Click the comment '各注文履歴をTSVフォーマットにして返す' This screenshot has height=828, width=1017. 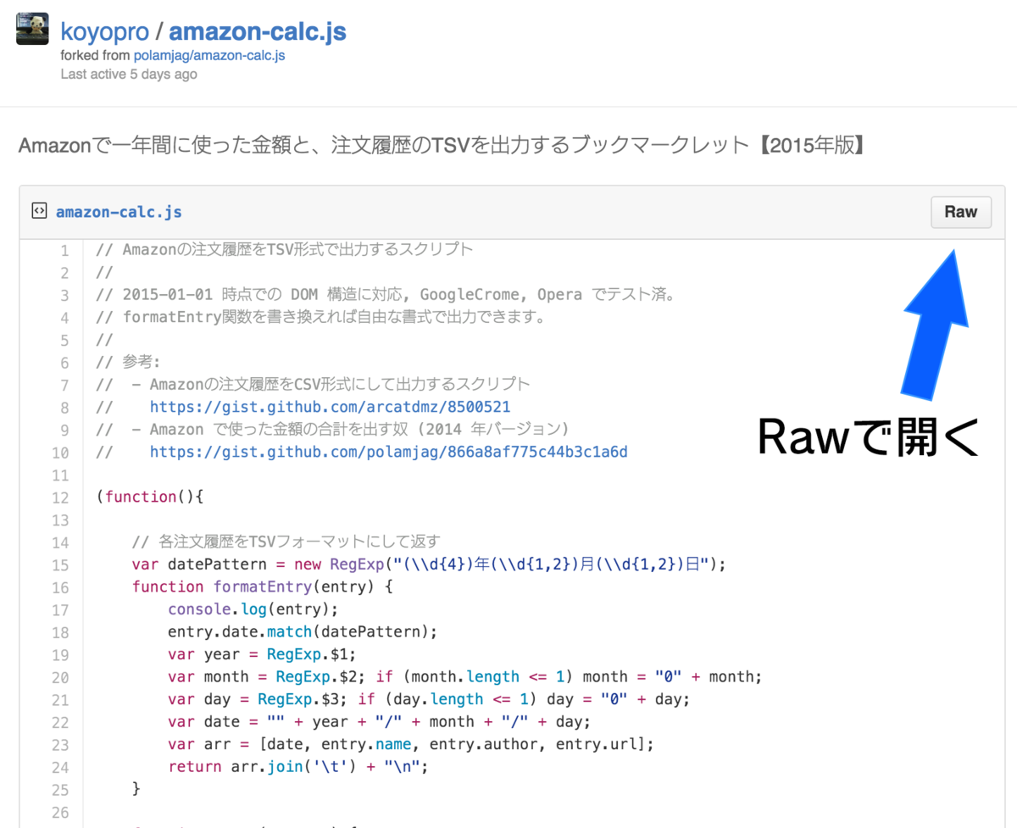point(286,542)
